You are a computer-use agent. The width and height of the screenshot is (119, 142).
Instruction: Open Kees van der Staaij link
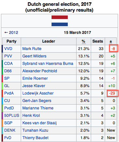pyautogui.click(x=40, y=123)
